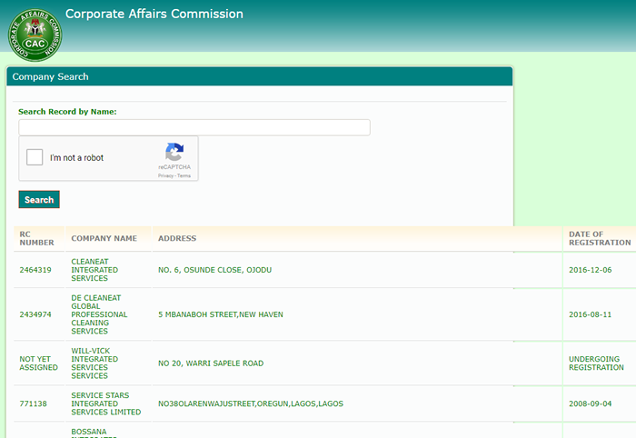Select registration date 2008-09-04
Screen dimensions: 636x438
click(x=591, y=404)
